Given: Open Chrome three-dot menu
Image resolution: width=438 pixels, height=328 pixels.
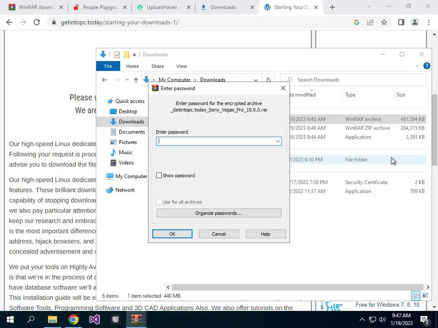Looking at the screenshot, I should (429, 22).
